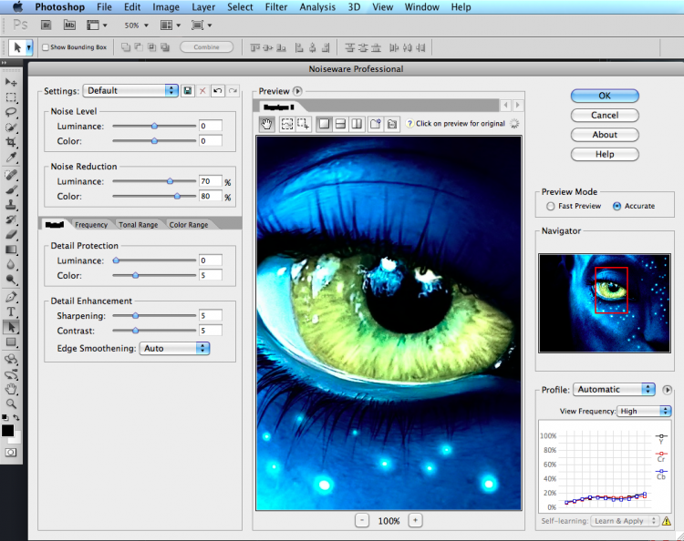Click the save settings floppy disk icon

click(x=187, y=91)
